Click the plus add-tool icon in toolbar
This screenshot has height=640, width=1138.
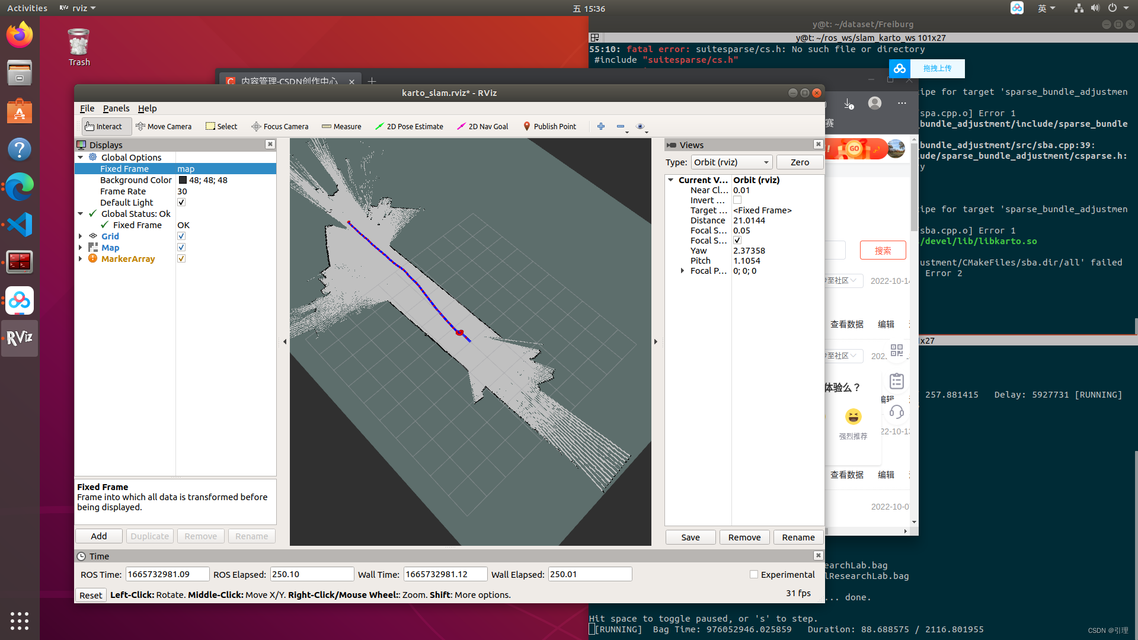pyautogui.click(x=601, y=126)
